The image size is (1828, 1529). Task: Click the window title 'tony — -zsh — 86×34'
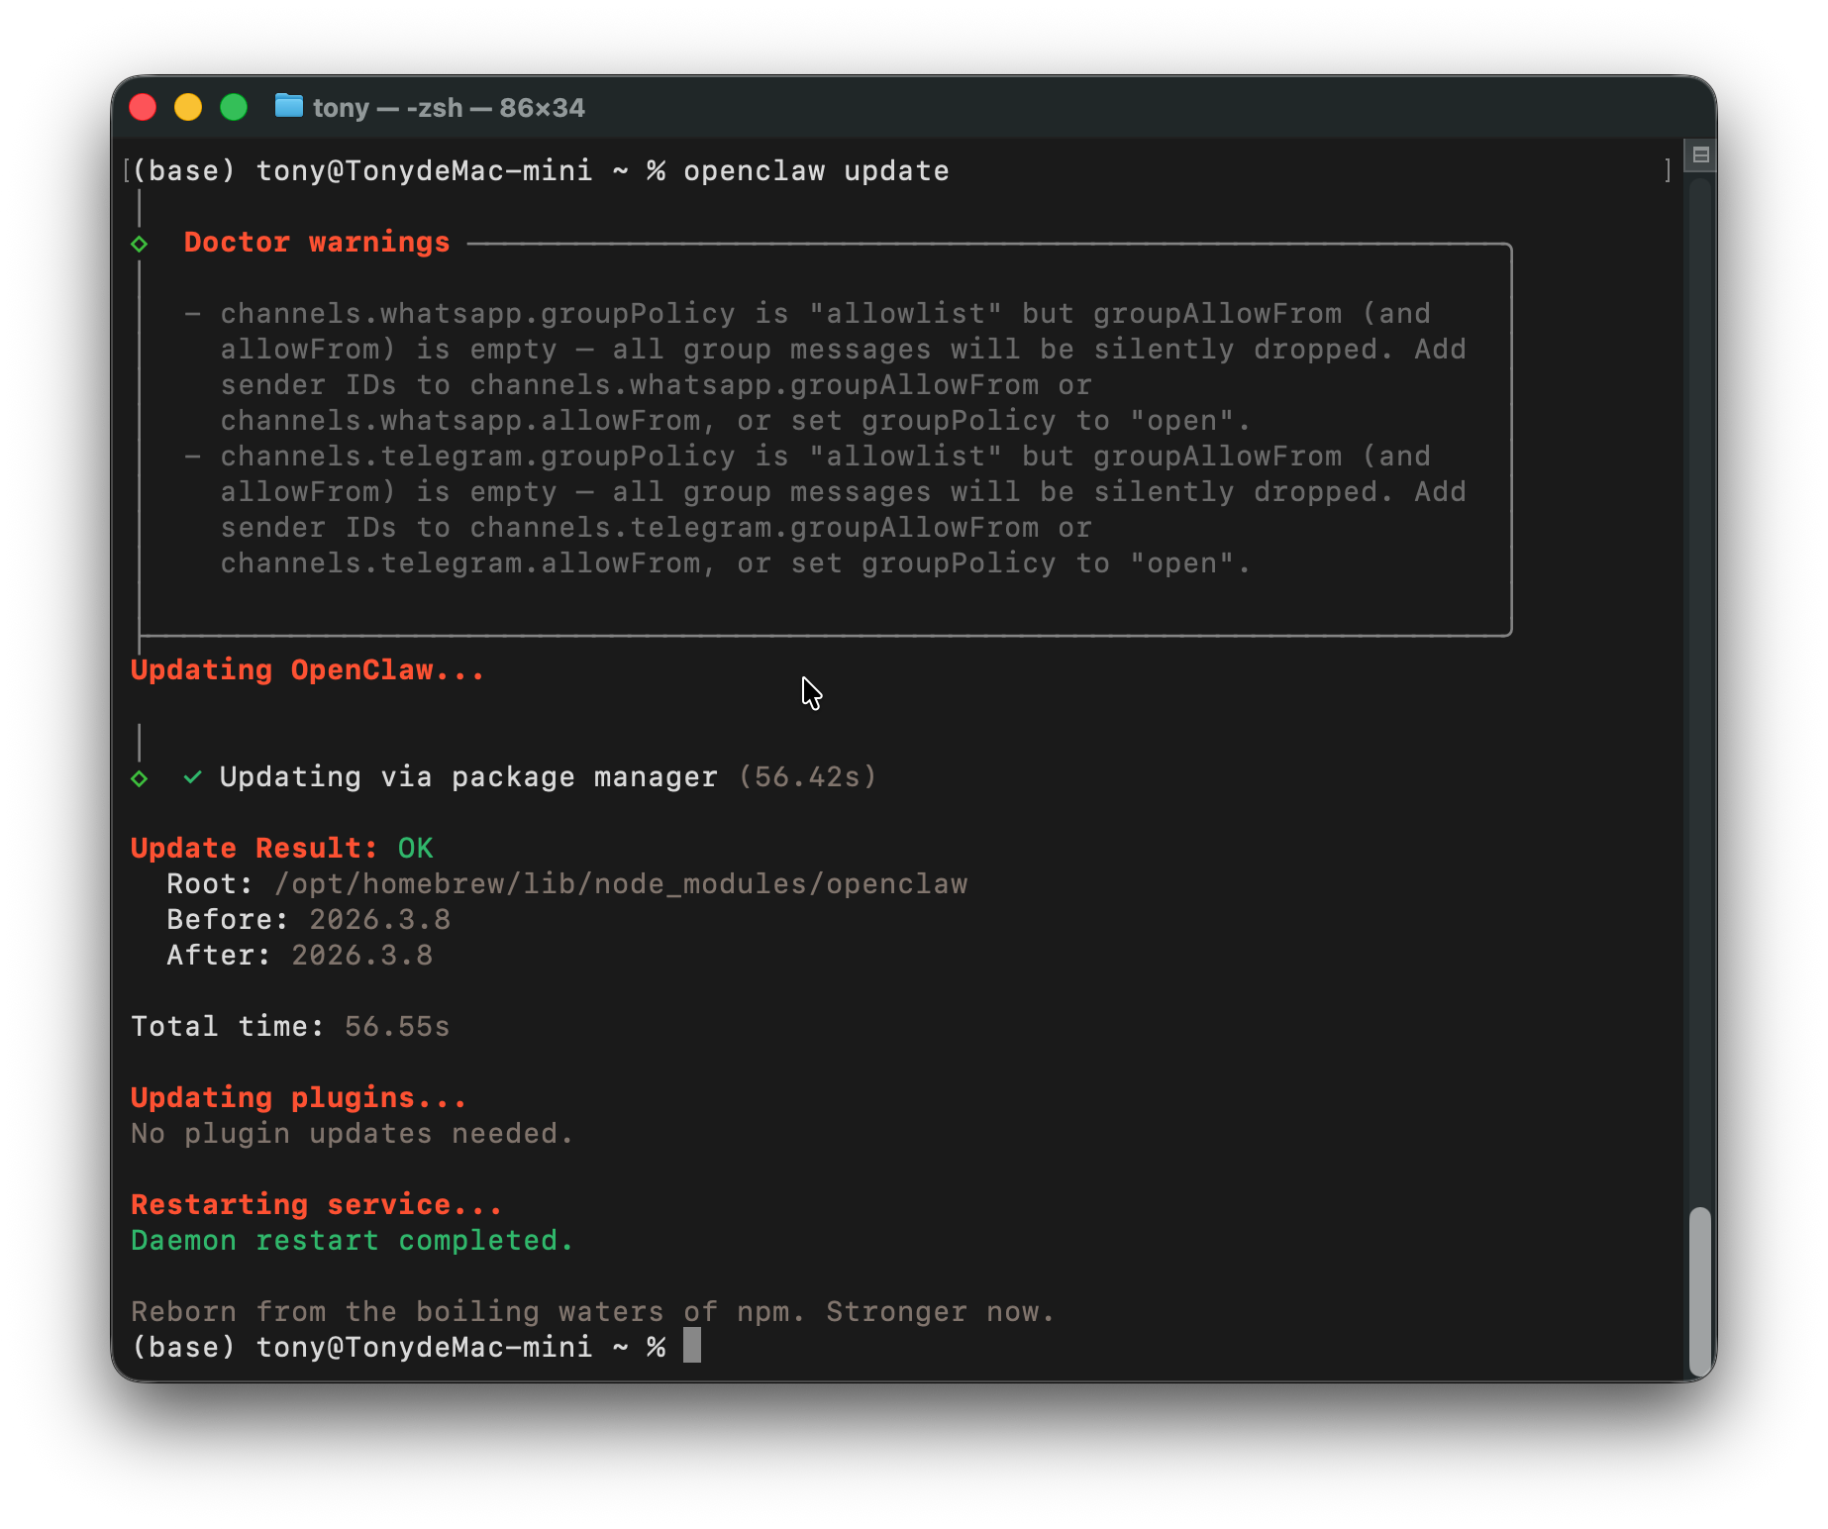click(x=449, y=107)
